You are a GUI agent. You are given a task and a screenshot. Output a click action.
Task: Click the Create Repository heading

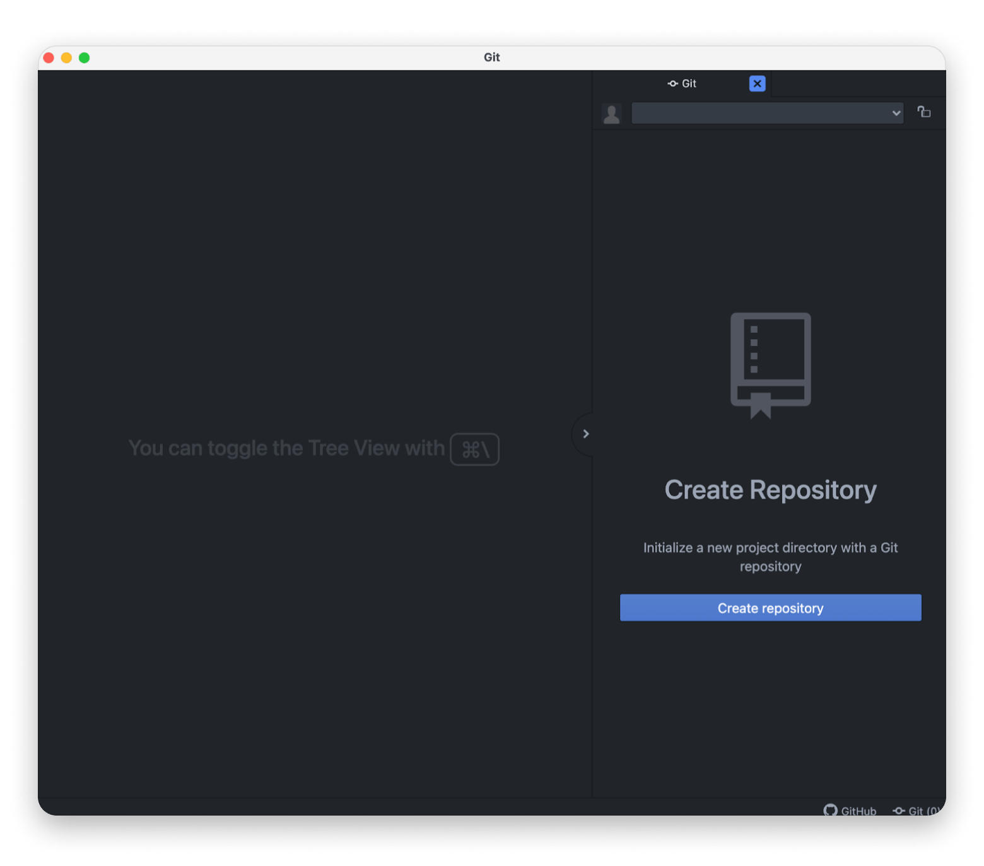[770, 490]
